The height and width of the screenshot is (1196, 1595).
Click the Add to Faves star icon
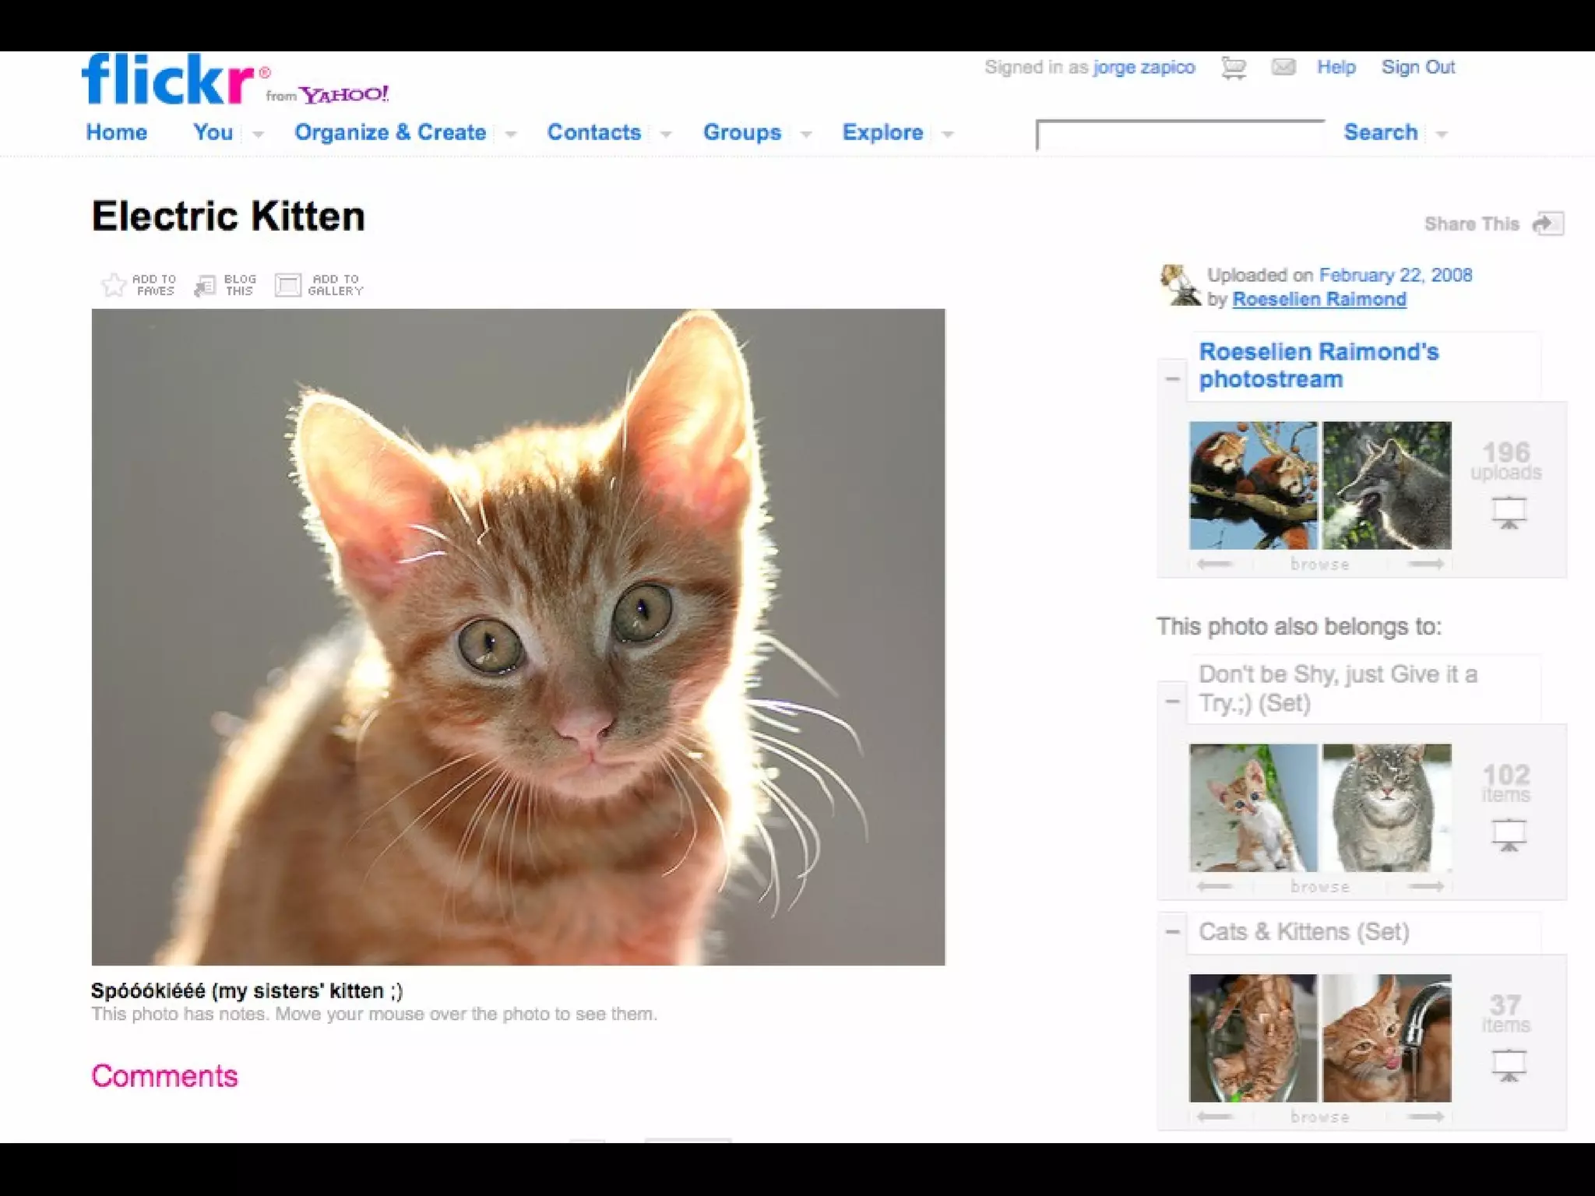tap(114, 285)
